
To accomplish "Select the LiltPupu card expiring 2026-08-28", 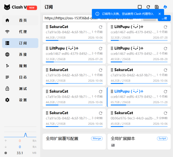I will point(139,54).
